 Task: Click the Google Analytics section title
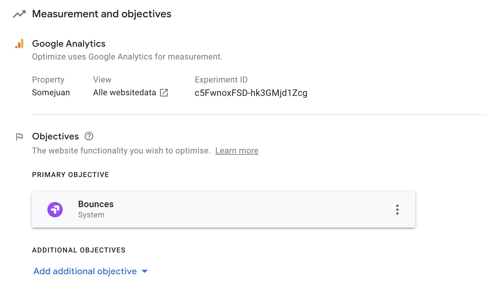[69, 44]
